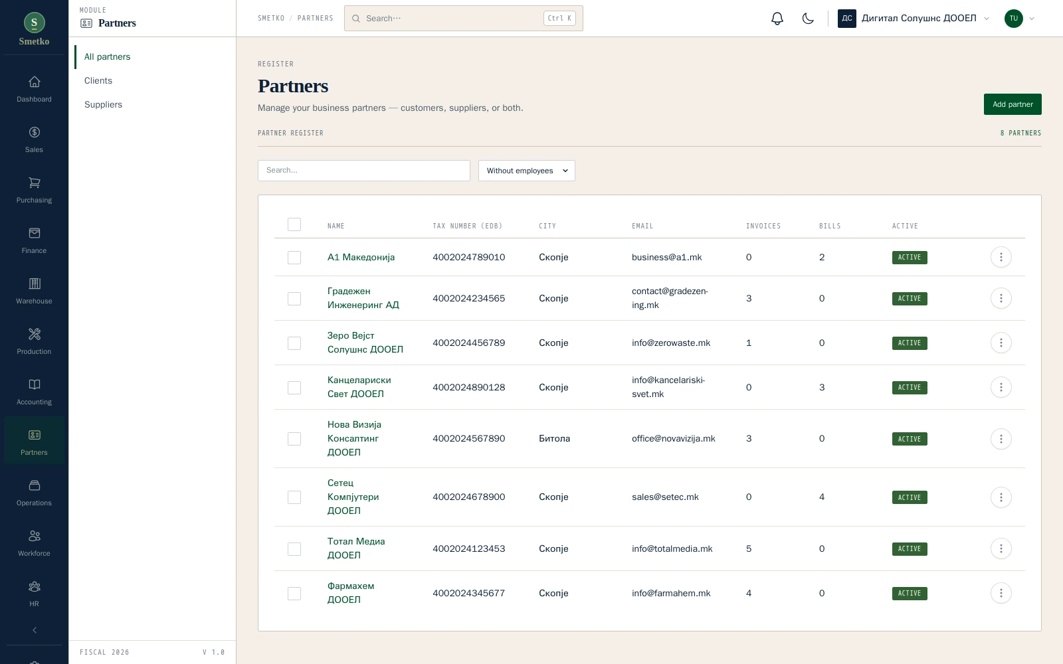
Task: Open the Дигитал Солушнс ДООЕЛ company switcher
Action: (914, 19)
